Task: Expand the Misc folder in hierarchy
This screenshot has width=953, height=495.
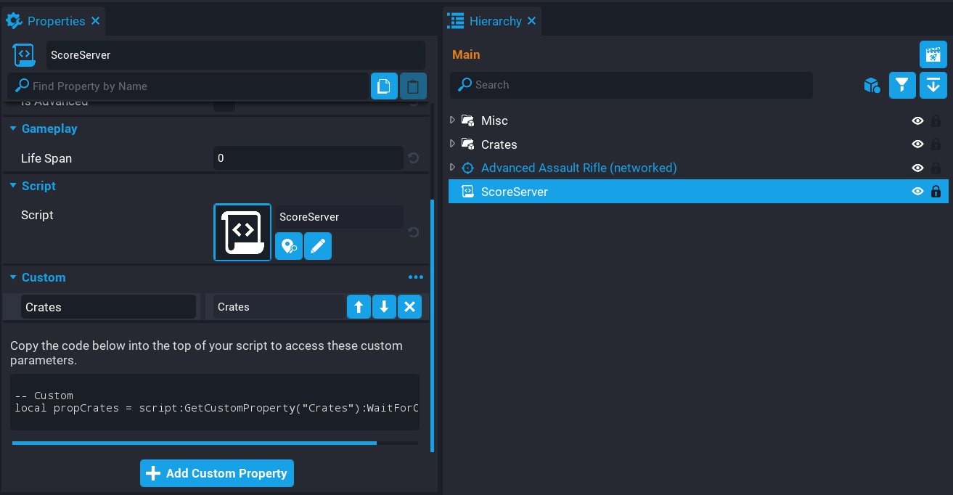Action: coord(453,120)
